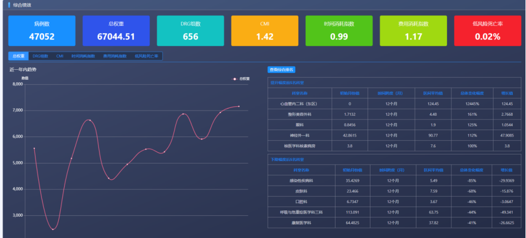Click the 8,000 y-axis label
The height and width of the screenshot is (238, 526).
coord(17,85)
